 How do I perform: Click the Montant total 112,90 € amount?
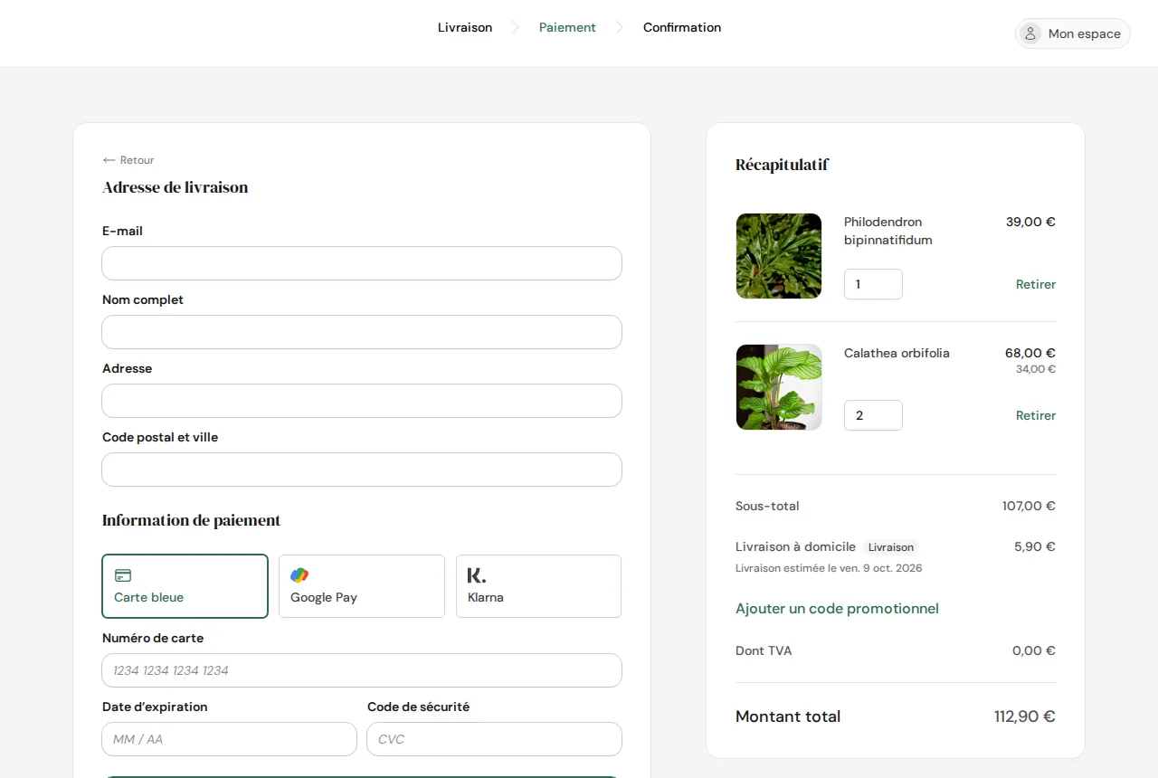1025,716
